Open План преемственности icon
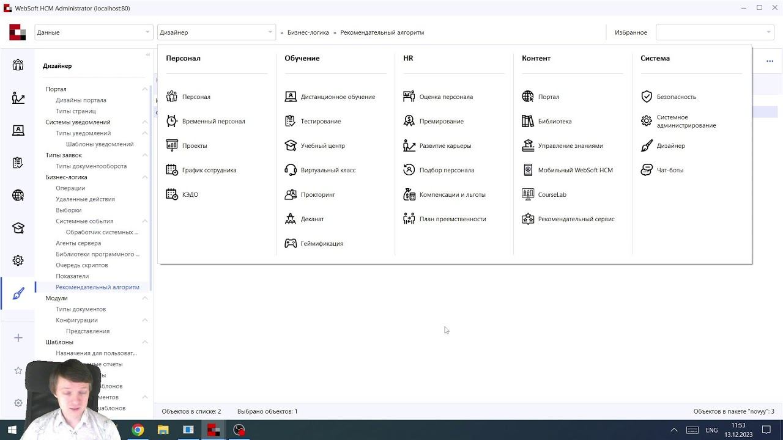The height and width of the screenshot is (440, 783). 409,219
